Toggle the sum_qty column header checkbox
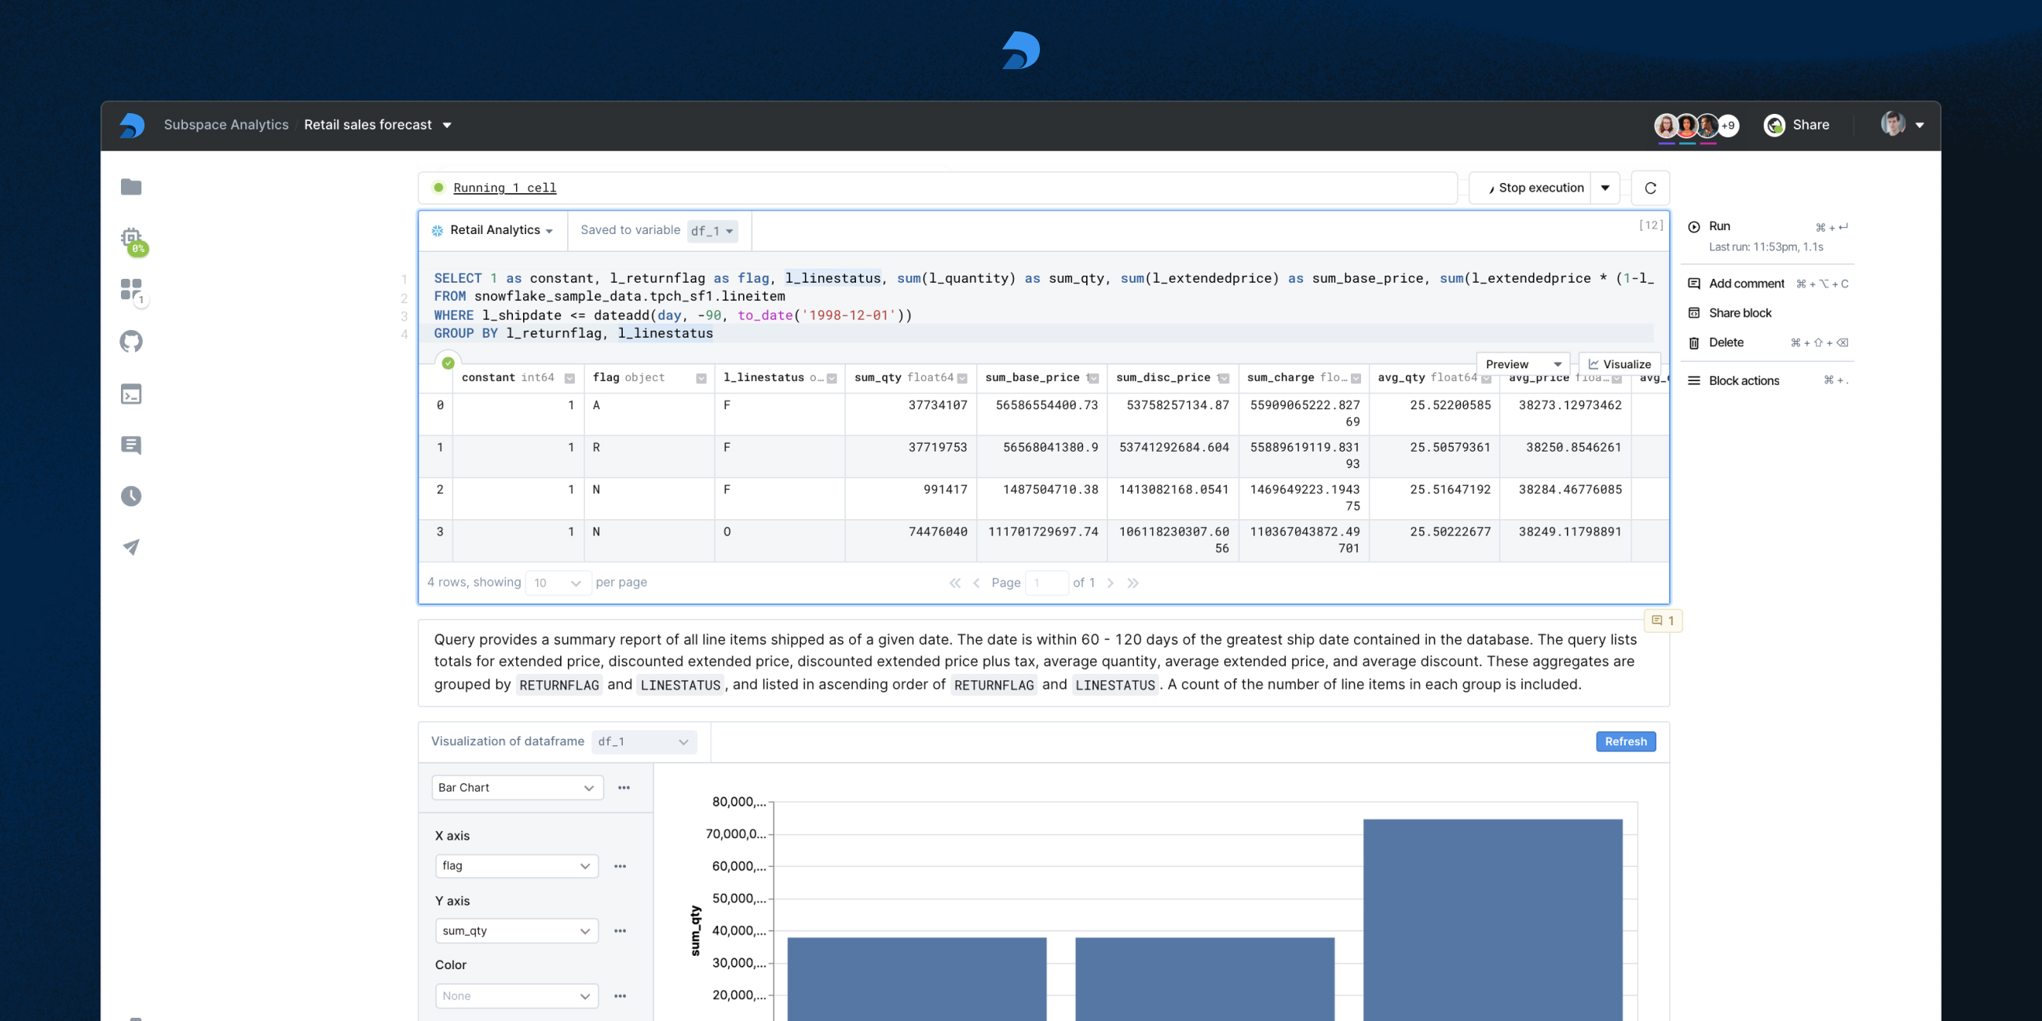2042x1021 pixels. click(961, 378)
